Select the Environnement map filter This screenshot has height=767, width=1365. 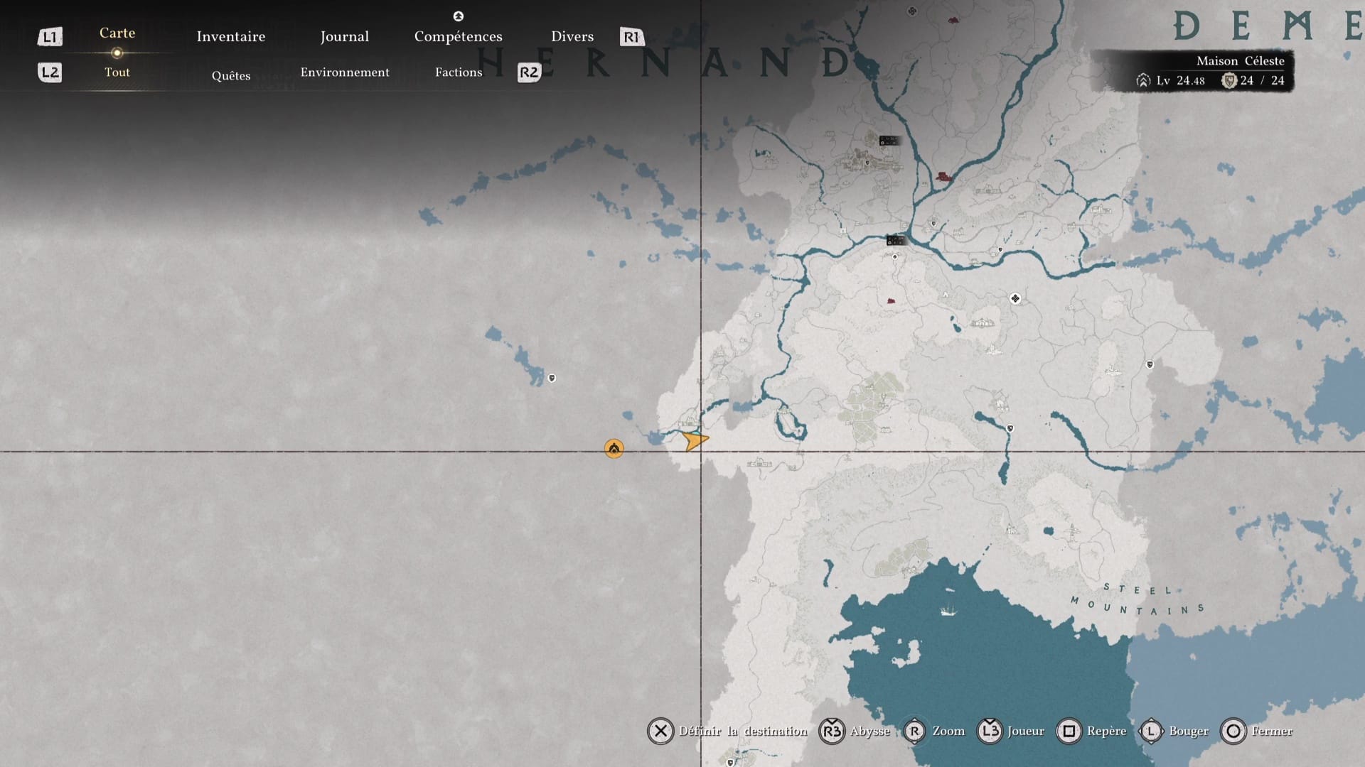tap(344, 72)
